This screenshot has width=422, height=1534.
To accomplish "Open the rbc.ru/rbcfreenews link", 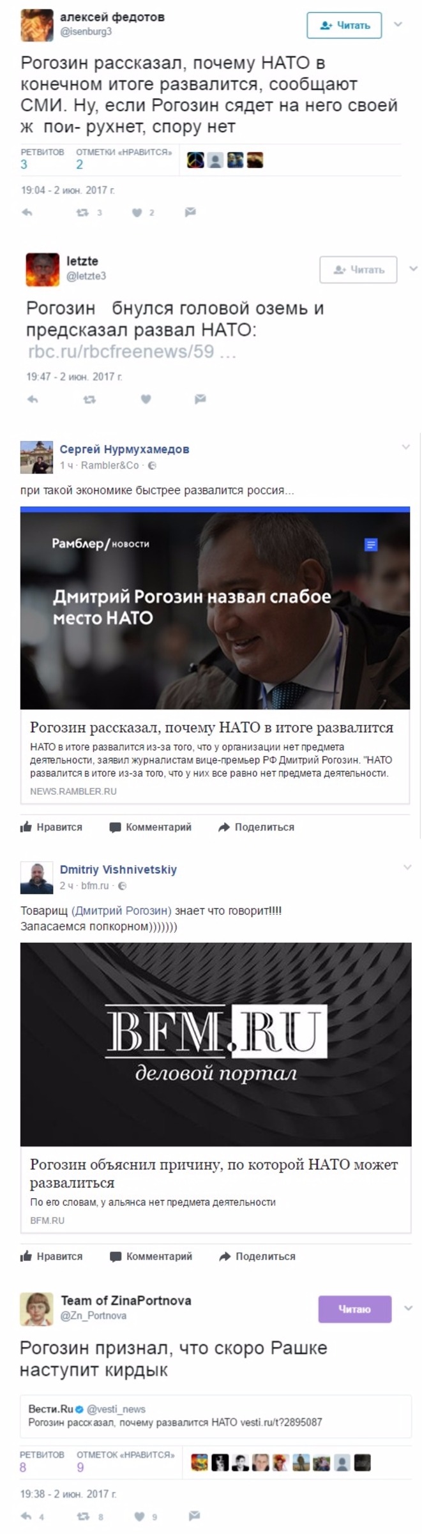I will [x=132, y=351].
